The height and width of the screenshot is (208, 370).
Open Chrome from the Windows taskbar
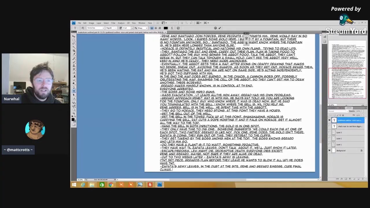click(x=111, y=185)
